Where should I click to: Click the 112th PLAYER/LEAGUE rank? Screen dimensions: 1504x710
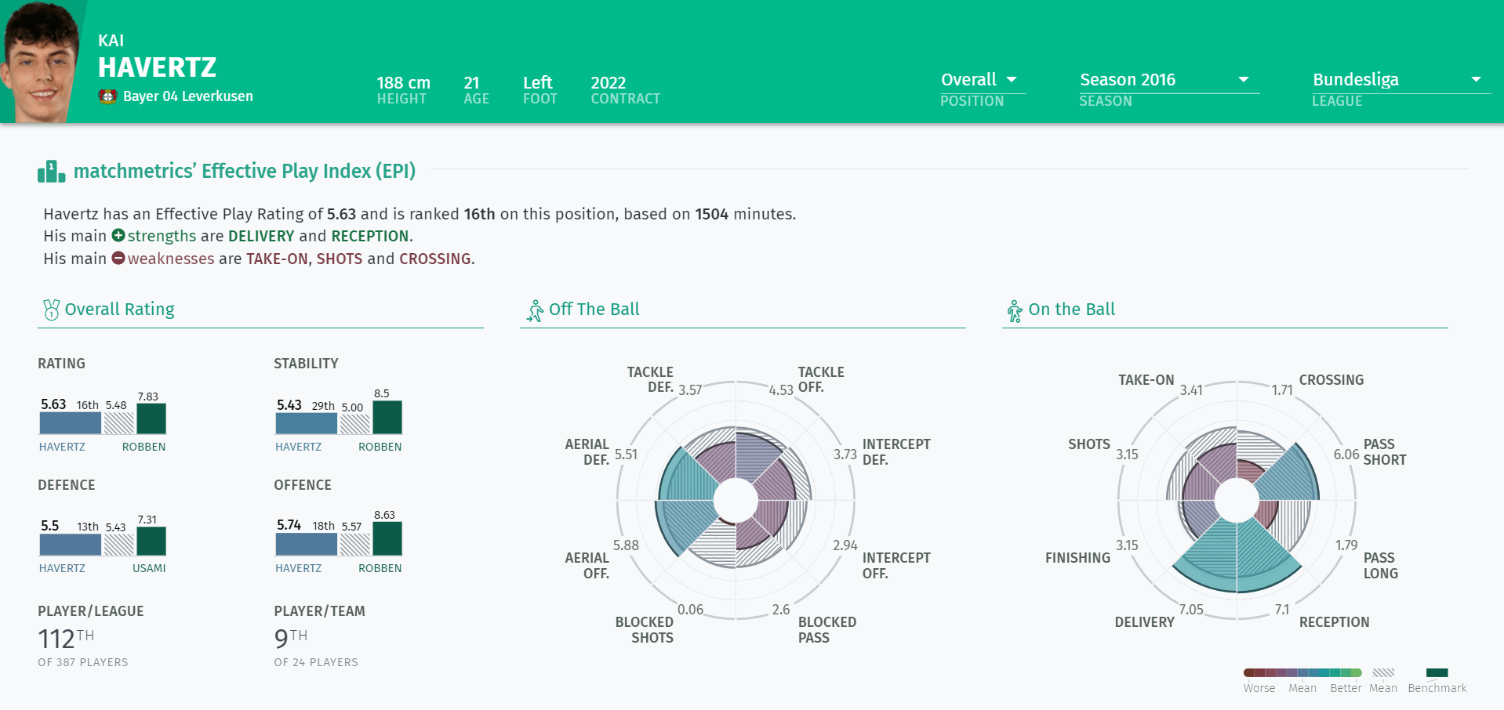pyautogui.click(x=66, y=639)
